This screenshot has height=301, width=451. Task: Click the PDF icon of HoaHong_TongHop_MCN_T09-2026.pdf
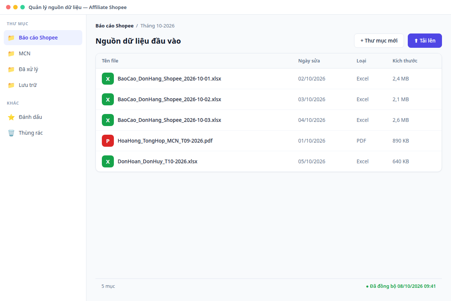(x=108, y=141)
